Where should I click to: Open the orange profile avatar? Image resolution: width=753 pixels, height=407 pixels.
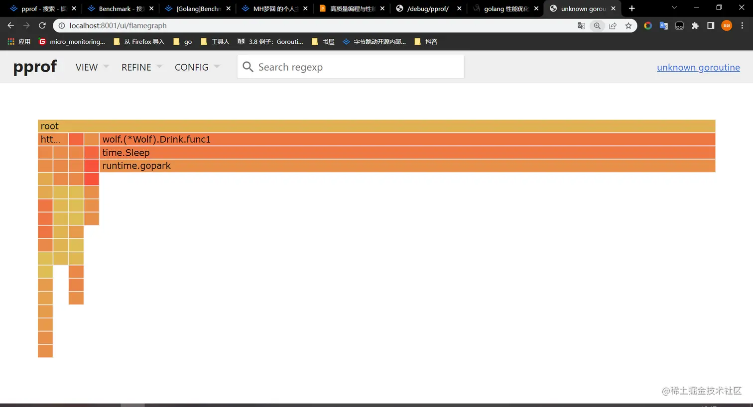pyautogui.click(x=727, y=25)
